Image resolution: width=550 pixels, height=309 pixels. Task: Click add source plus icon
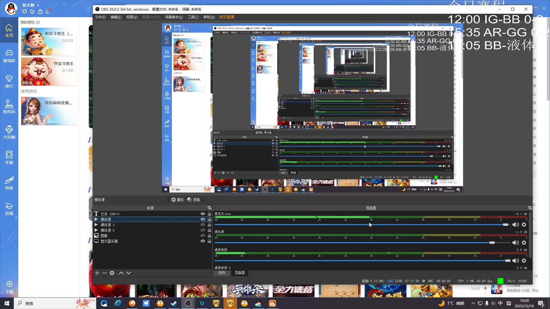coord(97,273)
